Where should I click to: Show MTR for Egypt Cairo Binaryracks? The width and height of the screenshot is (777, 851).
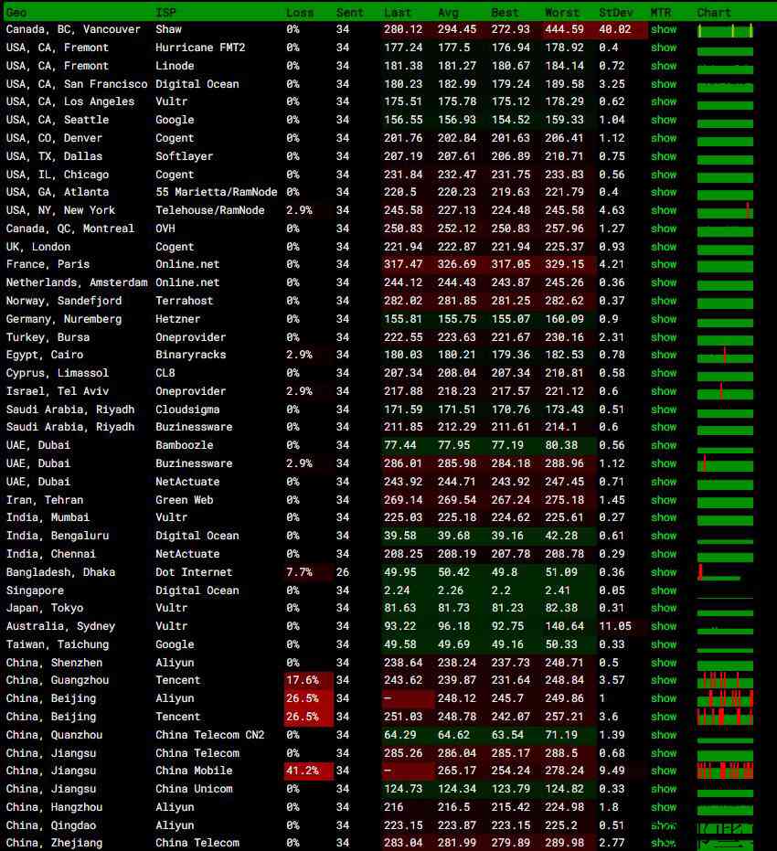click(664, 355)
